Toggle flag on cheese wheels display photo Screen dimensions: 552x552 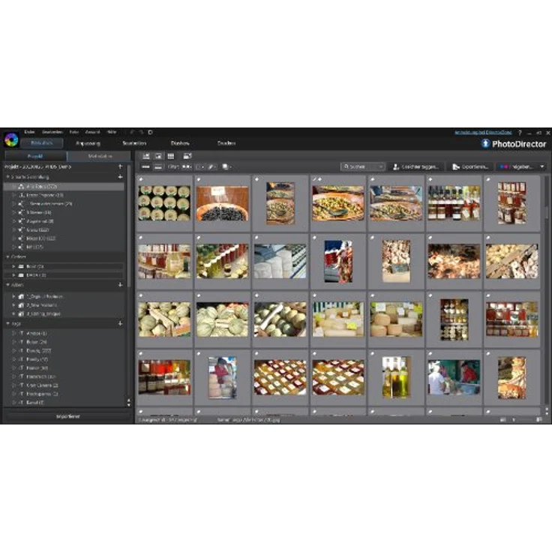373,295
